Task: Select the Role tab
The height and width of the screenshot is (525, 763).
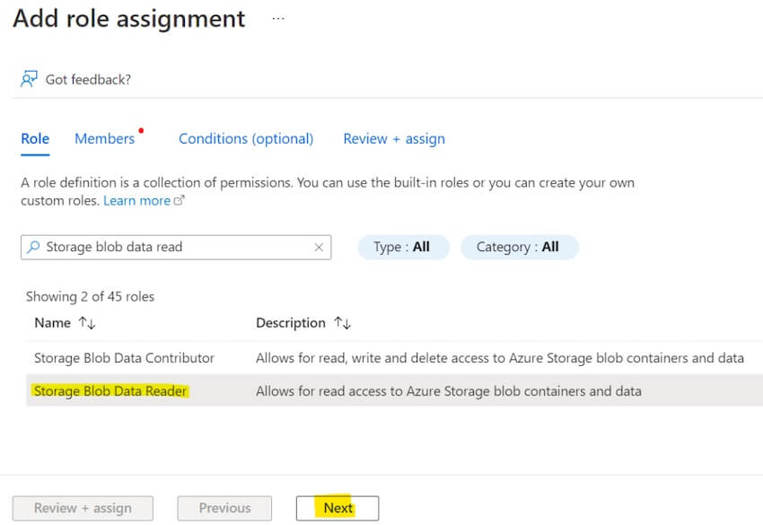Action: 34,138
